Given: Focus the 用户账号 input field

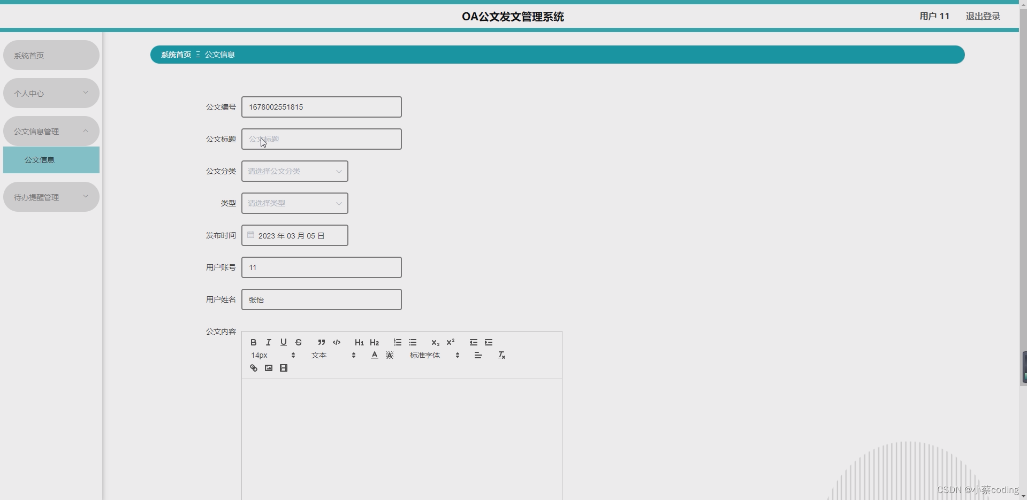Looking at the screenshot, I should point(322,267).
